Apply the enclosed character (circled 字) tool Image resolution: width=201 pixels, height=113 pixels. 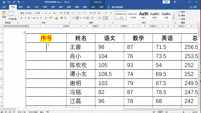click(65, 18)
